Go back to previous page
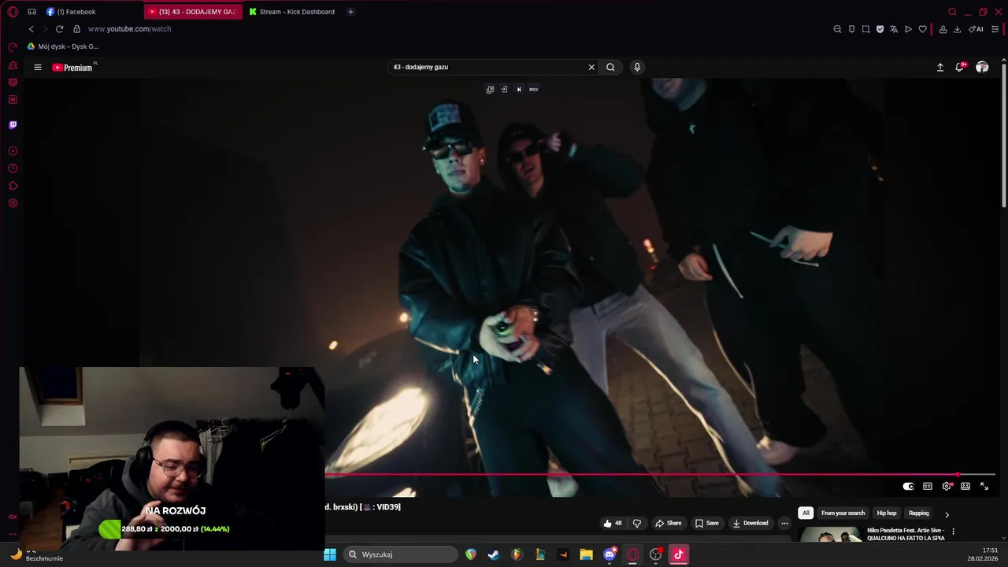This screenshot has width=1008, height=567. [31, 29]
